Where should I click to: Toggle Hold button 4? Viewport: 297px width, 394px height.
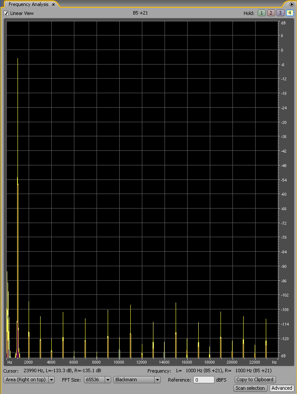pos(290,13)
